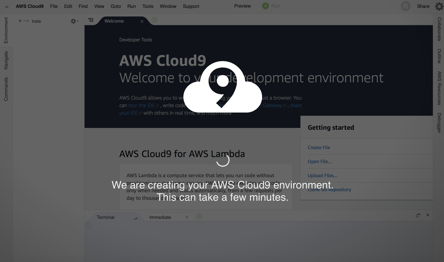The image size is (444, 262).
Task: Expand the trade folder tree
Action: 20,21
